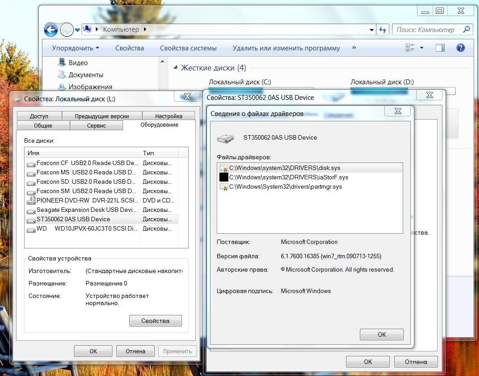
Task: Click the Forward navigation arrow in Explorer
Action: (66, 29)
